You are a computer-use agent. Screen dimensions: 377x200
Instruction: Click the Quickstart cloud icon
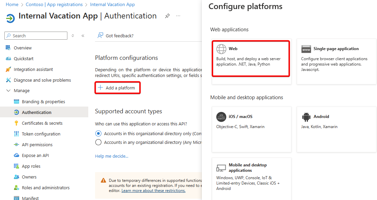[x=8, y=58]
